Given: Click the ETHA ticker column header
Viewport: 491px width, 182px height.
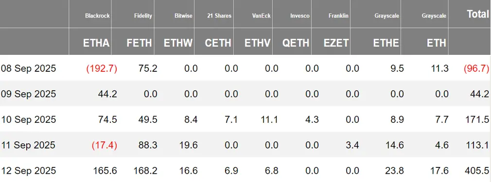Looking at the screenshot, I should (x=96, y=43).
